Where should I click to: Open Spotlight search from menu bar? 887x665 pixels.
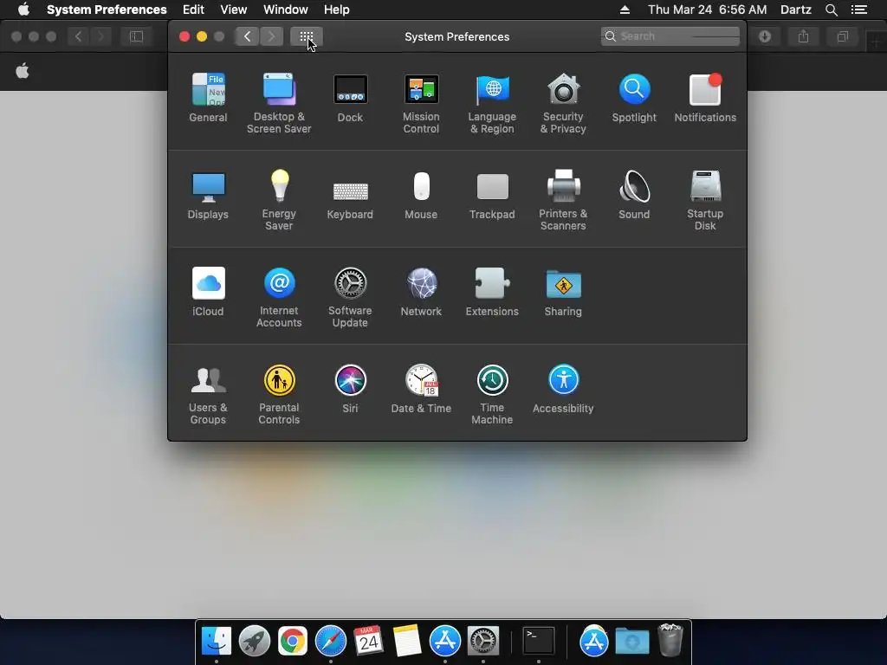tap(831, 10)
